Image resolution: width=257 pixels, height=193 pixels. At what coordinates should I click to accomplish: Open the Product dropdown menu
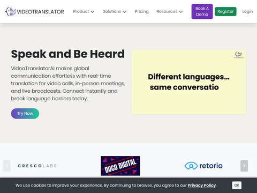[84, 11]
